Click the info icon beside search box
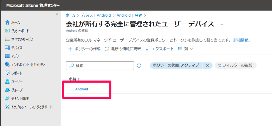Viewport: 272px width, 126px height. (x=139, y=66)
